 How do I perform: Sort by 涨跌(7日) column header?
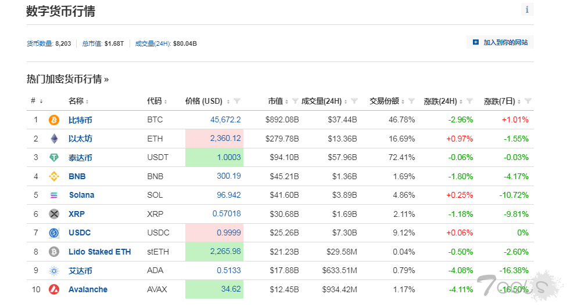503,101
